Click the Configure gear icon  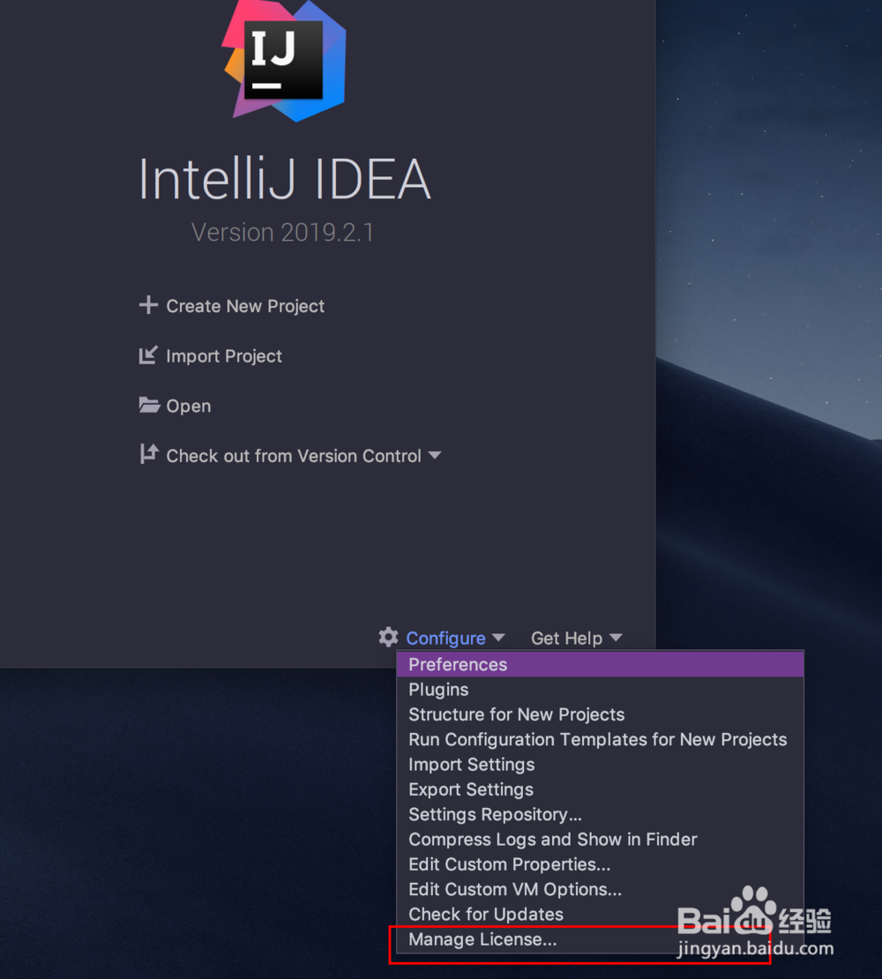click(388, 637)
